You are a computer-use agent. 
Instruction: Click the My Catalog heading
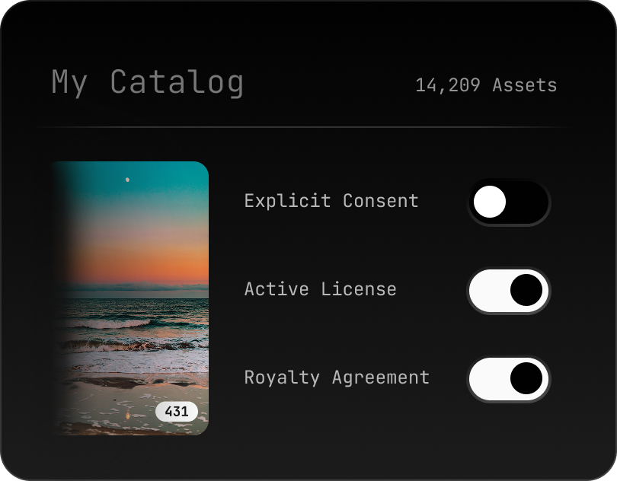click(x=147, y=82)
